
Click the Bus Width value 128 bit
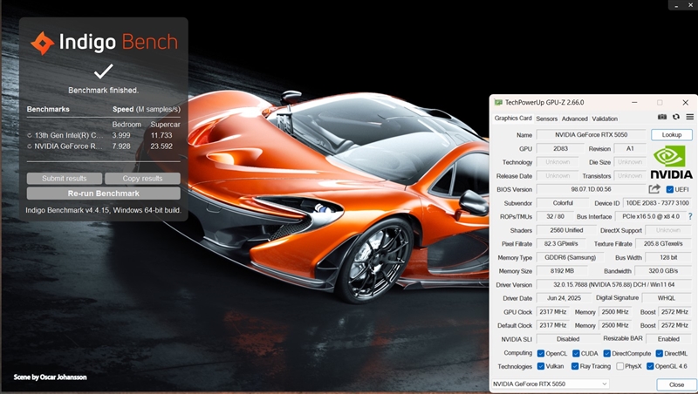(x=668, y=257)
